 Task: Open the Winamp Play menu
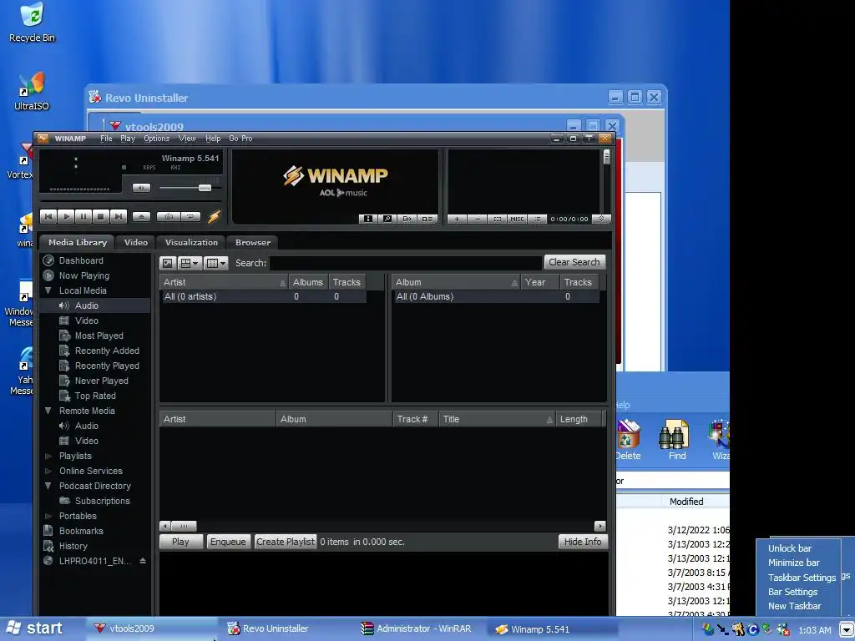click(128, 139)
